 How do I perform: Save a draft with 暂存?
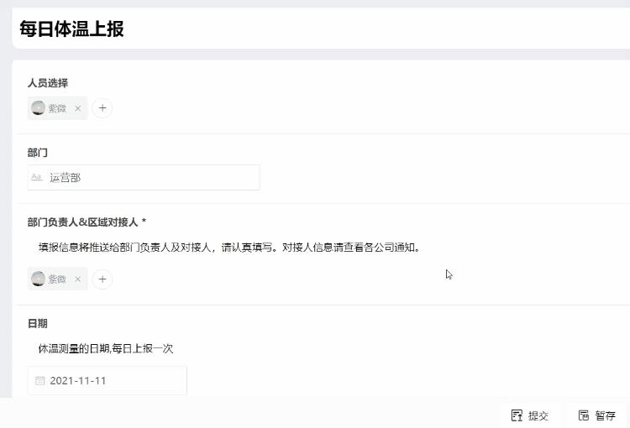coord(596,415)
